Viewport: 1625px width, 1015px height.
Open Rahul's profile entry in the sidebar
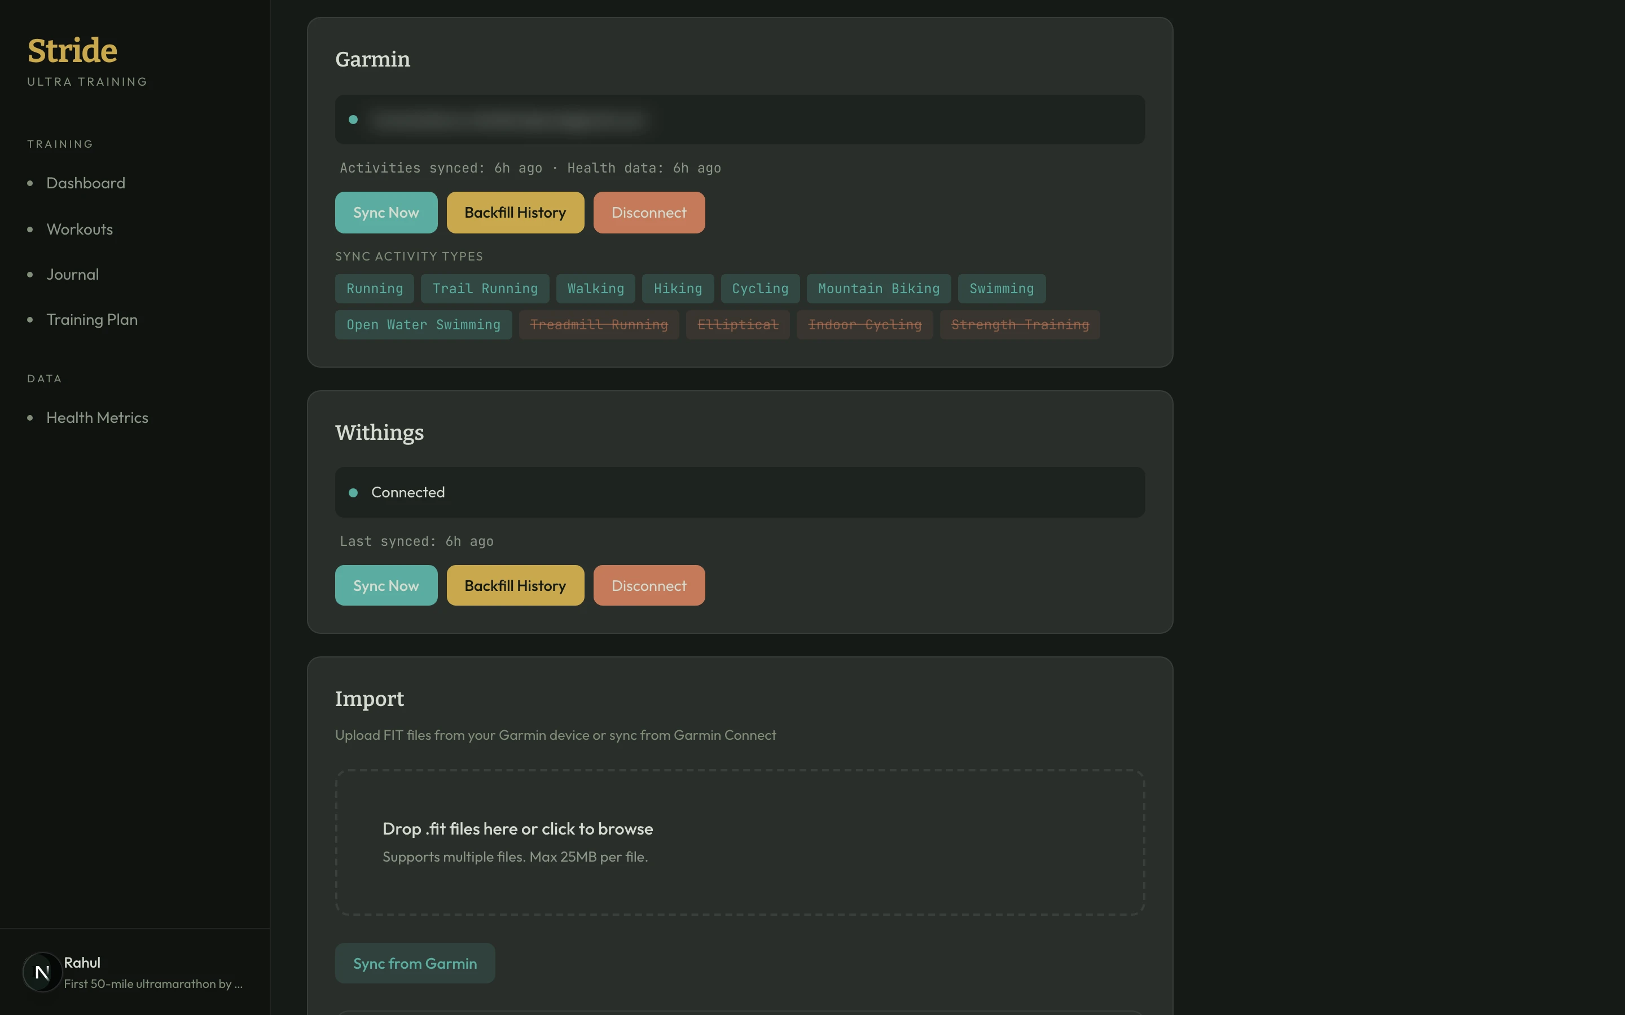[134, 972]
